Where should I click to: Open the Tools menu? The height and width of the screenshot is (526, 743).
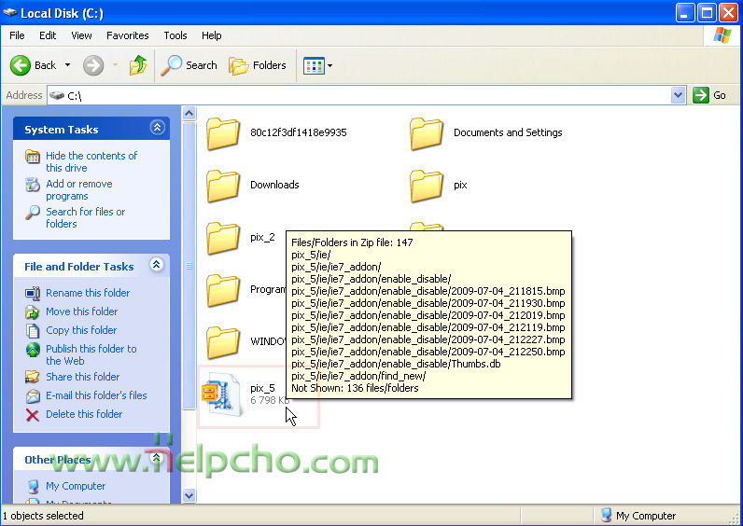click(175, 35)
